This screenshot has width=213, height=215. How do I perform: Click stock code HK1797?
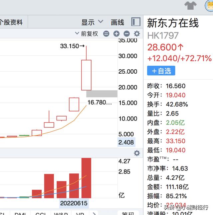click(x=163, y=36)
